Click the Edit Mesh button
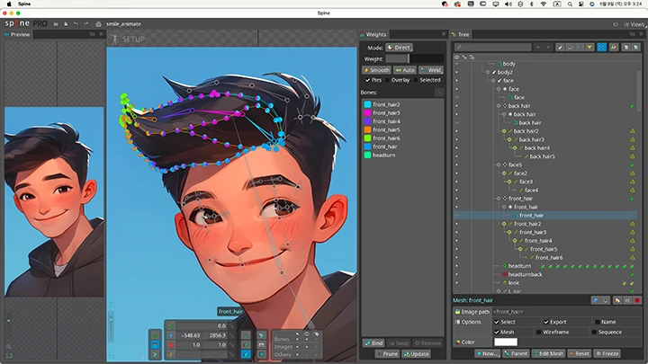The height and width of the screenshot is (364, 648). (548, 354)
